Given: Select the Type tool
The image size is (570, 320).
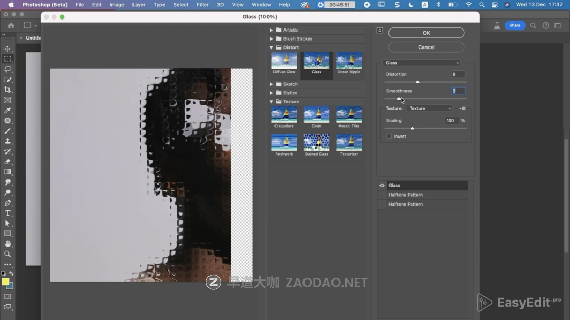Looking at the screenshot, I should [7, 213].
